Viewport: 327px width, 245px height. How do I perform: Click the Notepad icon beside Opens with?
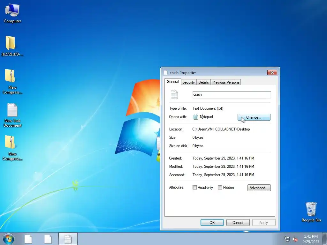click(x=195, y=117)
